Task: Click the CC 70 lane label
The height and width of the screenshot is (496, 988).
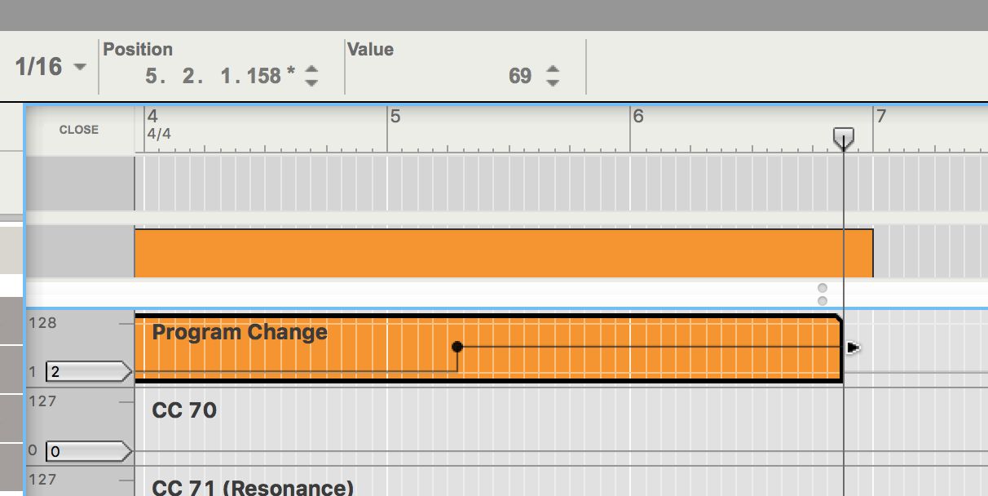Action: [184, 410]
